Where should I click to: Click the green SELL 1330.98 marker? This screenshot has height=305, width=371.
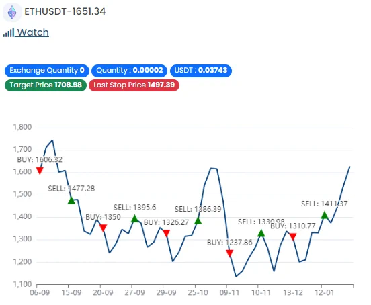pos(261,233)
